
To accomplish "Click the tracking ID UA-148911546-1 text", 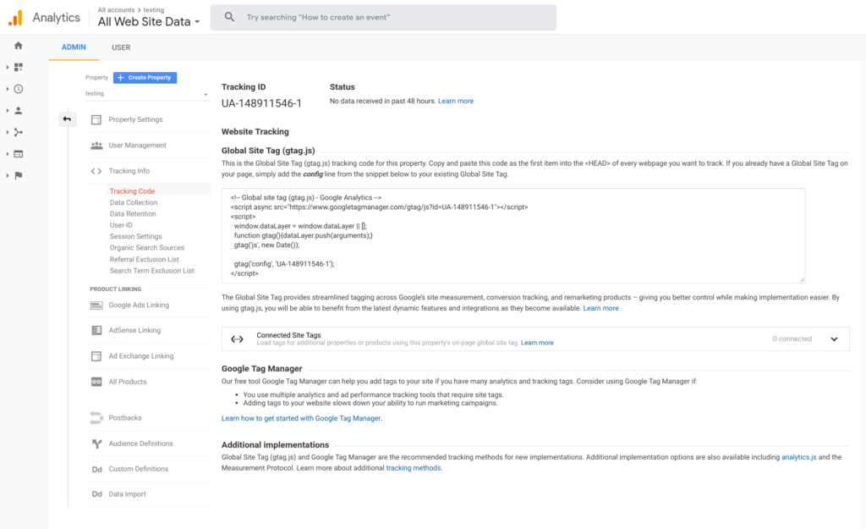I will coord(261,103).
